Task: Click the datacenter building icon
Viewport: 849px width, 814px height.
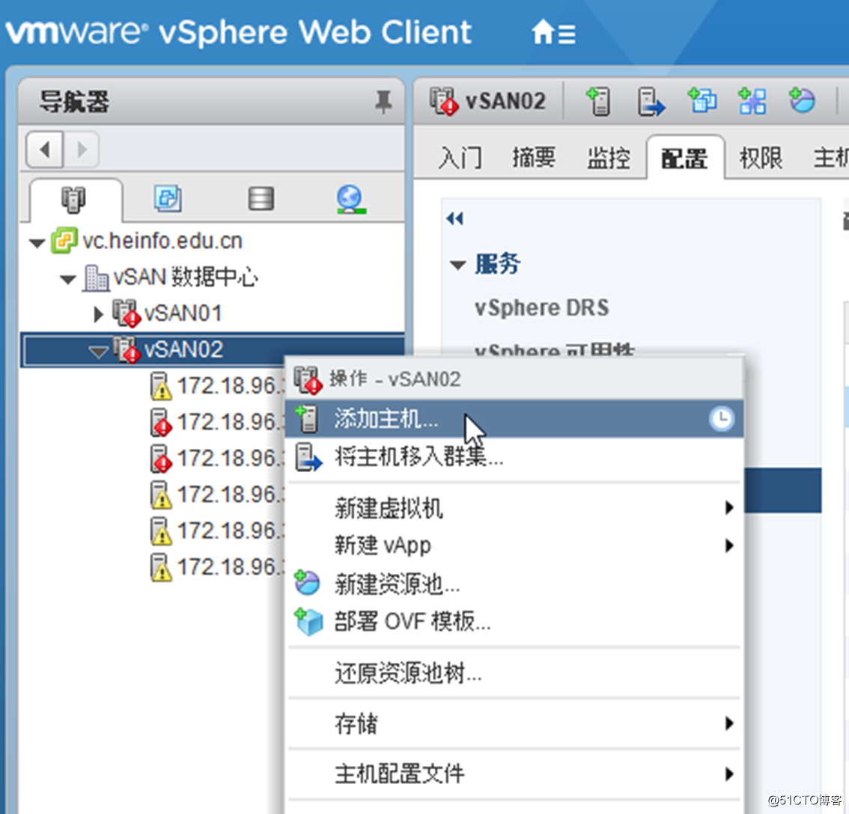Action: (96, 278)
